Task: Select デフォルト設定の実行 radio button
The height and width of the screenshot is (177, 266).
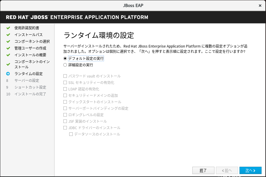Action: click(x=65, y=58)
